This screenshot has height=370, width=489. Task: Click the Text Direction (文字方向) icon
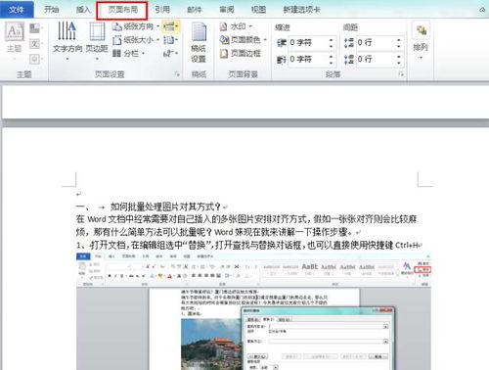coord(67,39)
